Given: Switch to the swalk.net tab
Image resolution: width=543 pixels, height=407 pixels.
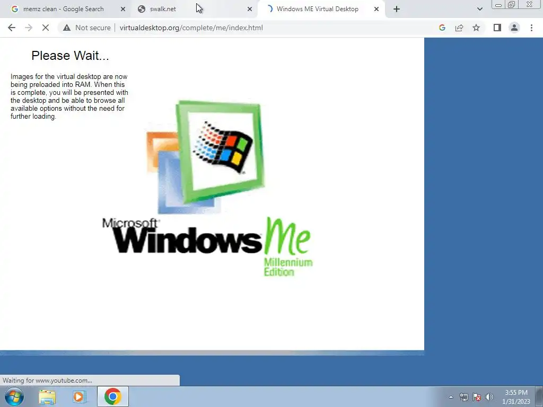Looking at the screenshot, I should click(x=194, y=9).
